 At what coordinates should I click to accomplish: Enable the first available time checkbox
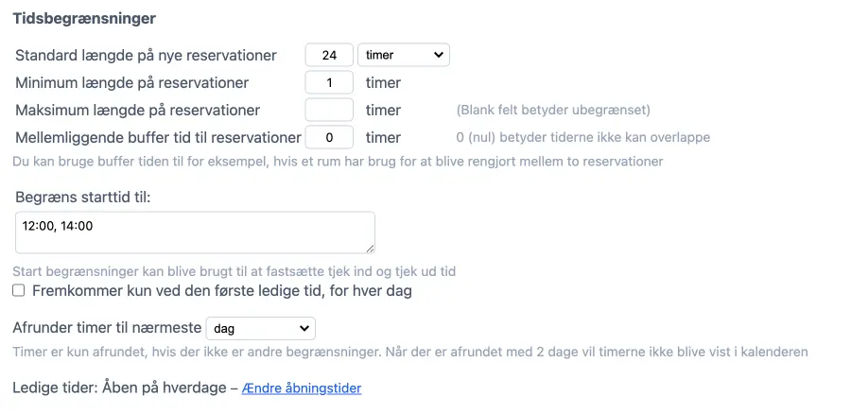pyautogui.click(x=18, y=291)
